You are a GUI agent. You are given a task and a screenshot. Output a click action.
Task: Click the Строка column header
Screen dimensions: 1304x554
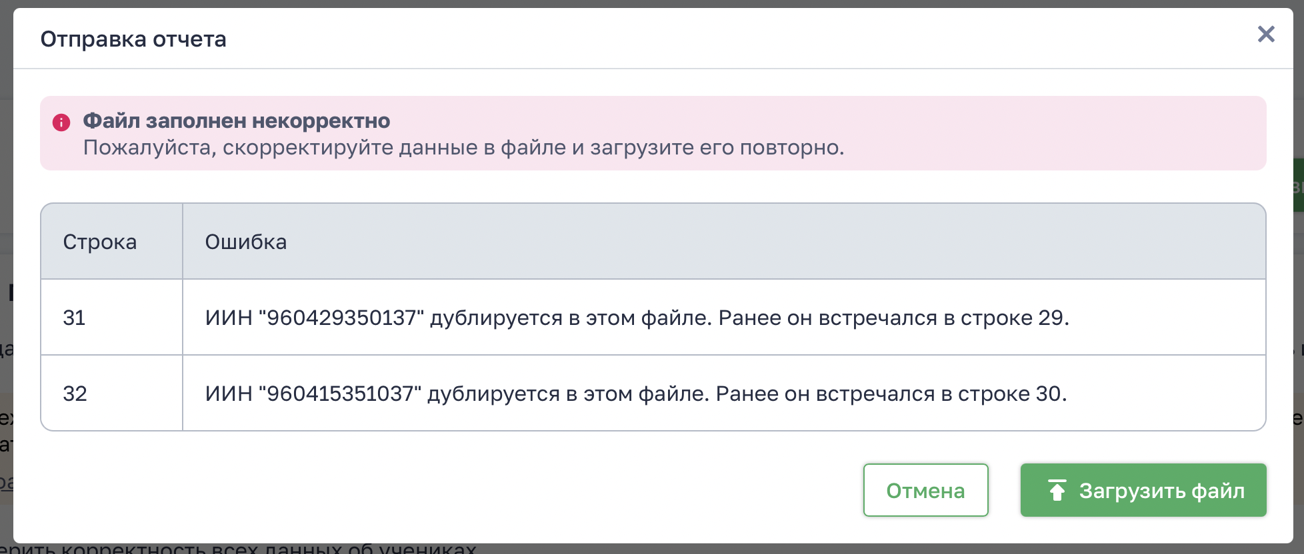tap(100, 242)
